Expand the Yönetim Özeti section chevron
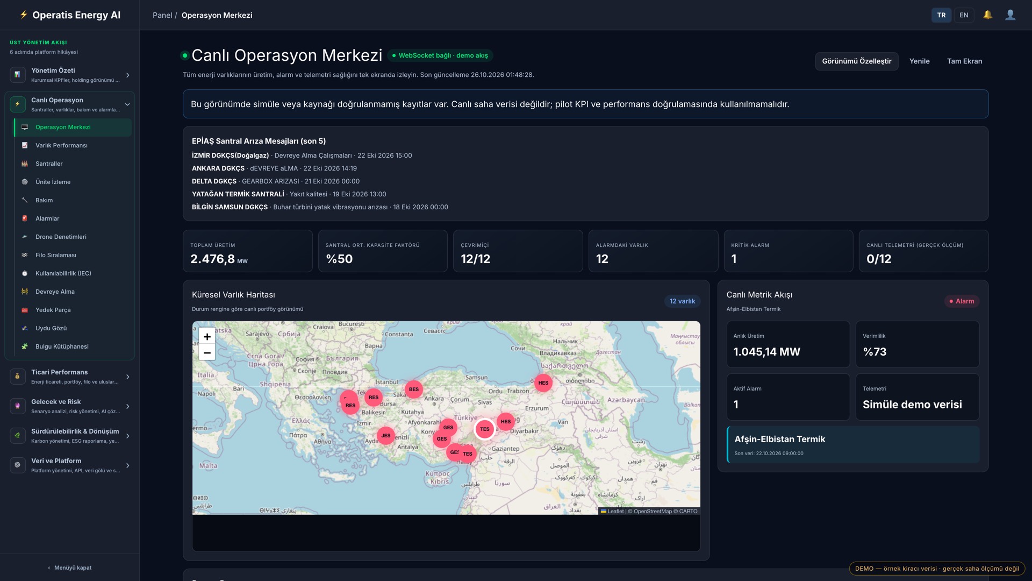 coord(128,75)
